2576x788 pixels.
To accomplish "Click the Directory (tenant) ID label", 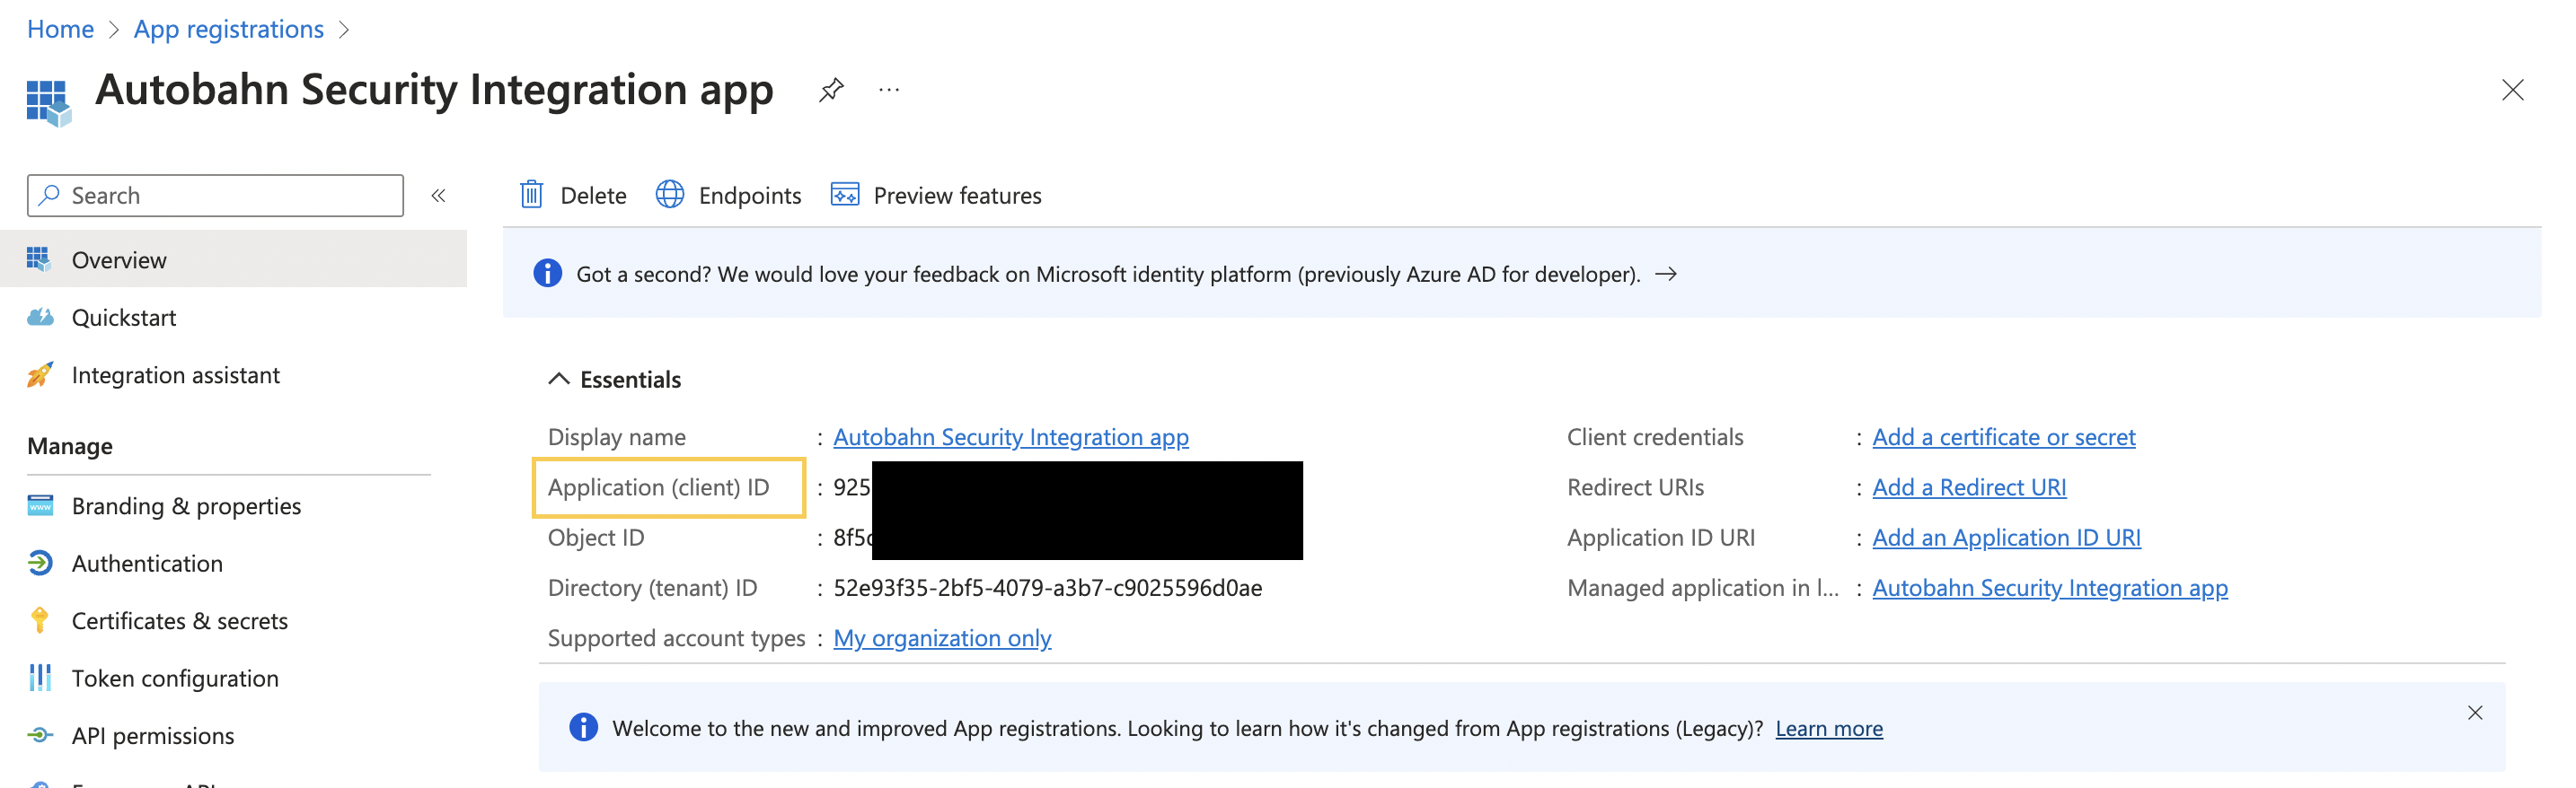I will 652,588.
